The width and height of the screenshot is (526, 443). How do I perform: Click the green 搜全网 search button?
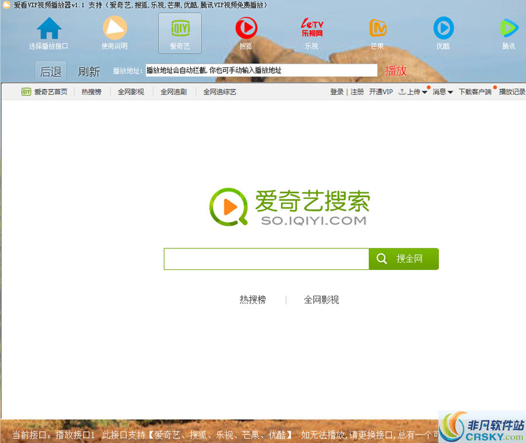click(403, 258)
